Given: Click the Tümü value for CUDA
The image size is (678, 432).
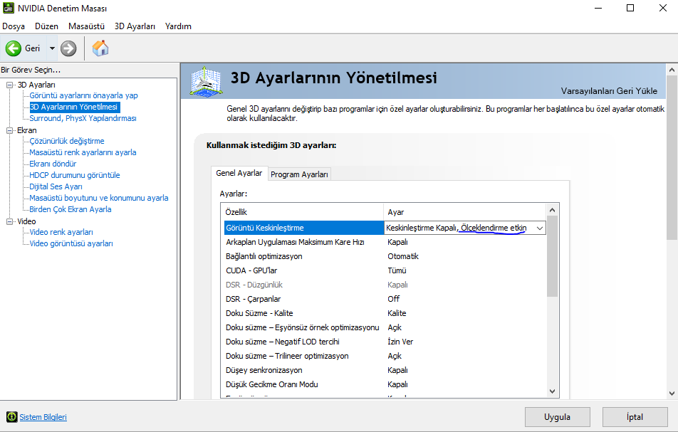Looking at the screenshot, I should [x=397, y=271].
